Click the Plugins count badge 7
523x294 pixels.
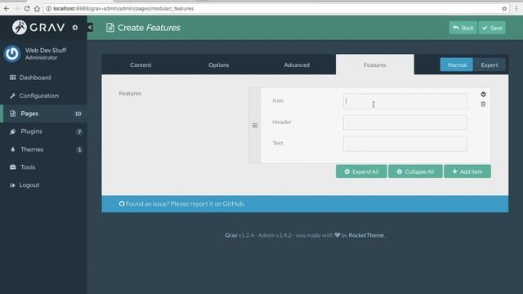79,132
